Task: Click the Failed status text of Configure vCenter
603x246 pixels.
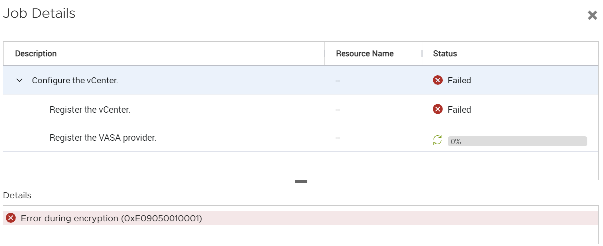Action: pos(459,80)
